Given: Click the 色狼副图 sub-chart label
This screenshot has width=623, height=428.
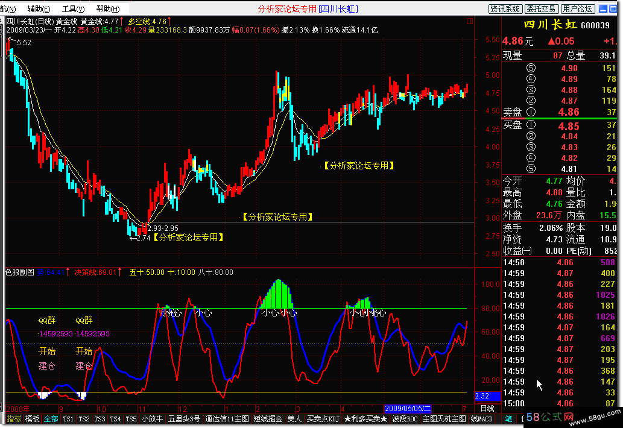Looking at the screenshot, I should click(20, 272).
